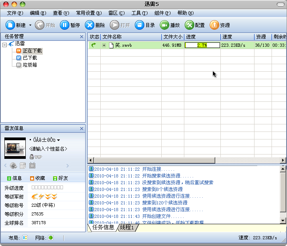Close the 任务管理 panel
Viewport: 287px width, 246px height.
click(82, 36)
